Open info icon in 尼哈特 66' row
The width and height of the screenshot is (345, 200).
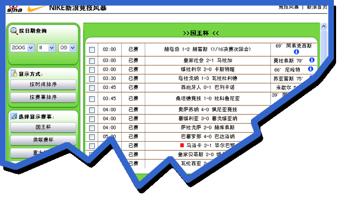pos(310,69)
